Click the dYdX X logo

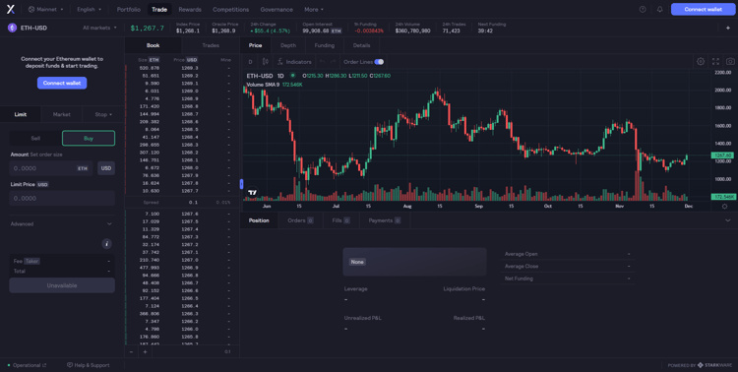[11, 9]
